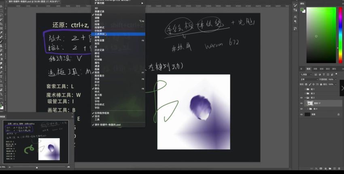Open the 正常 blend mode dropdown
This screenshot has width=344, height=174.
click(x=309, y=79)
